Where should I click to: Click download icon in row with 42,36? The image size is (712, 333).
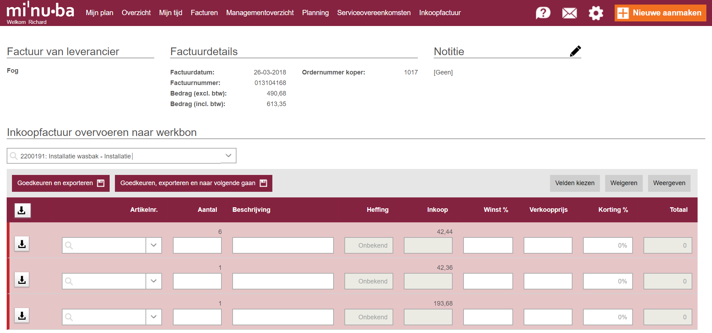click(x=22, y=280)
